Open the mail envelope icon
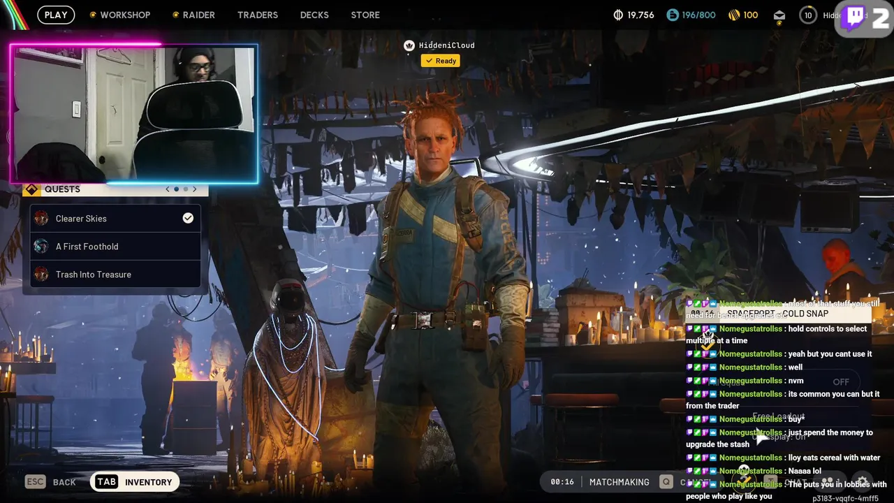This screenshot has width=894, height=503. tap(779, 15)
